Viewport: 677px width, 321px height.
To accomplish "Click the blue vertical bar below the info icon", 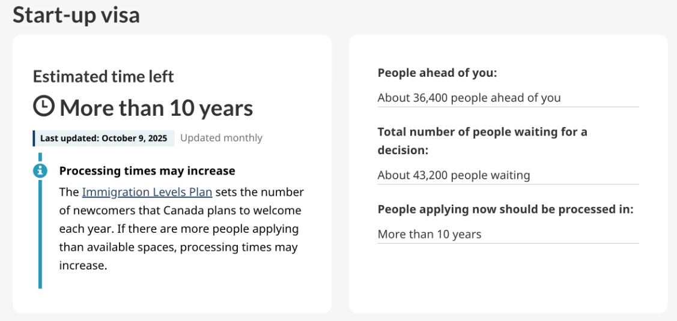I will pos(40,234).
